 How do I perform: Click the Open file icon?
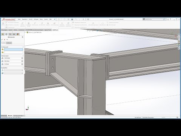[64, 19]
